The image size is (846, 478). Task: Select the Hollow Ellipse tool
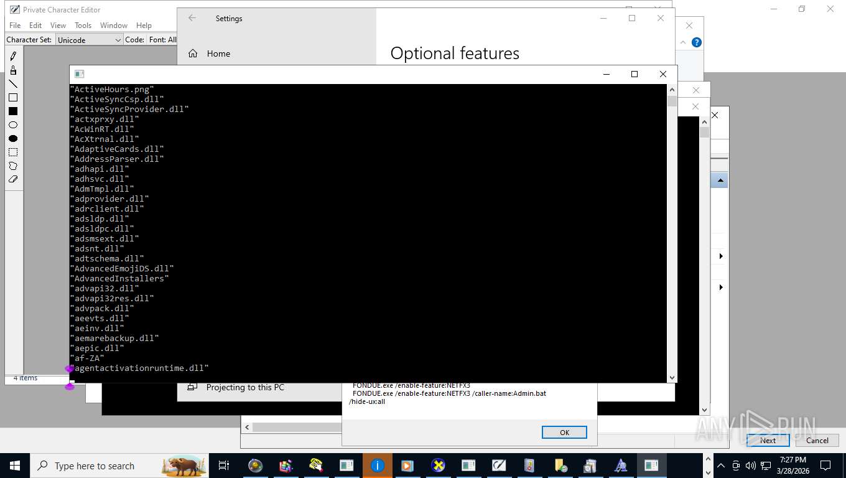coord(13,125)
